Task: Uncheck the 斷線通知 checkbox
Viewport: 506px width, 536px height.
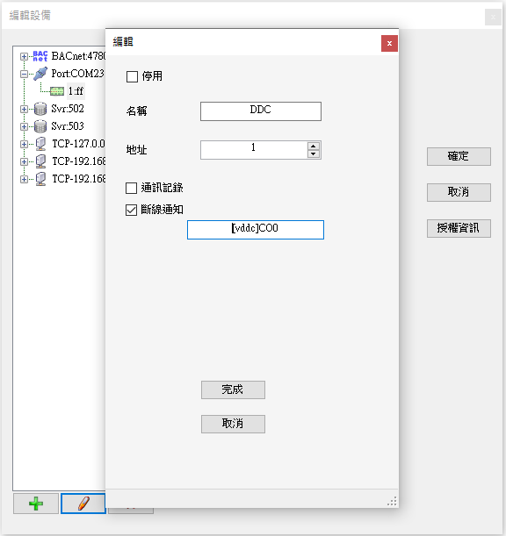Action: pos(131,210)
